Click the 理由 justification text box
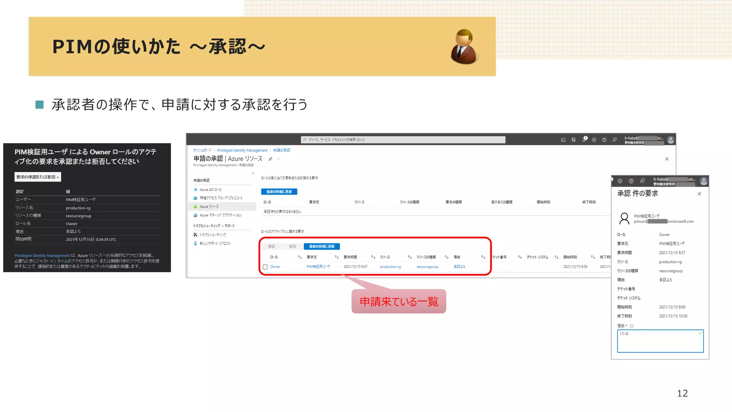 [660, 341]
